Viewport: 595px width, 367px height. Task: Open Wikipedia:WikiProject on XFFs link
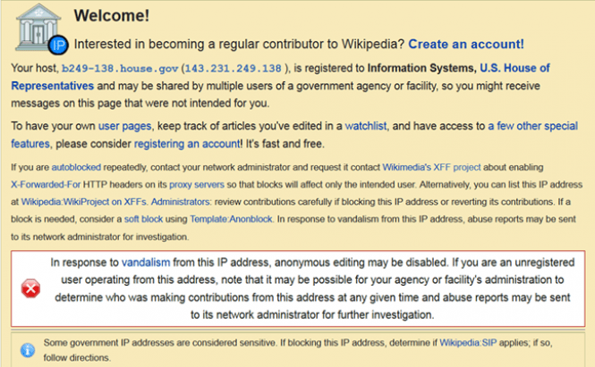click(x=83, y=202)
